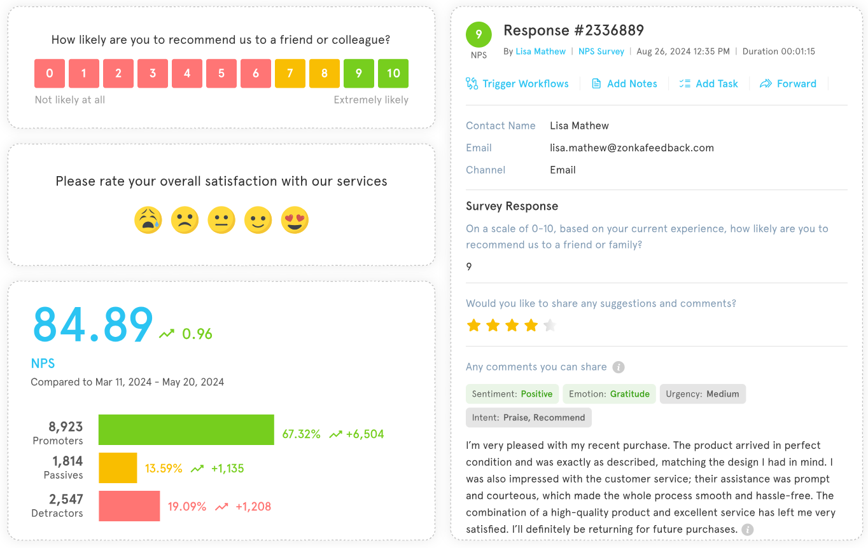This screenshot has width=868, height=548.
Task: Open Lisa Mathew's contact profile
Action: [540, 51]
